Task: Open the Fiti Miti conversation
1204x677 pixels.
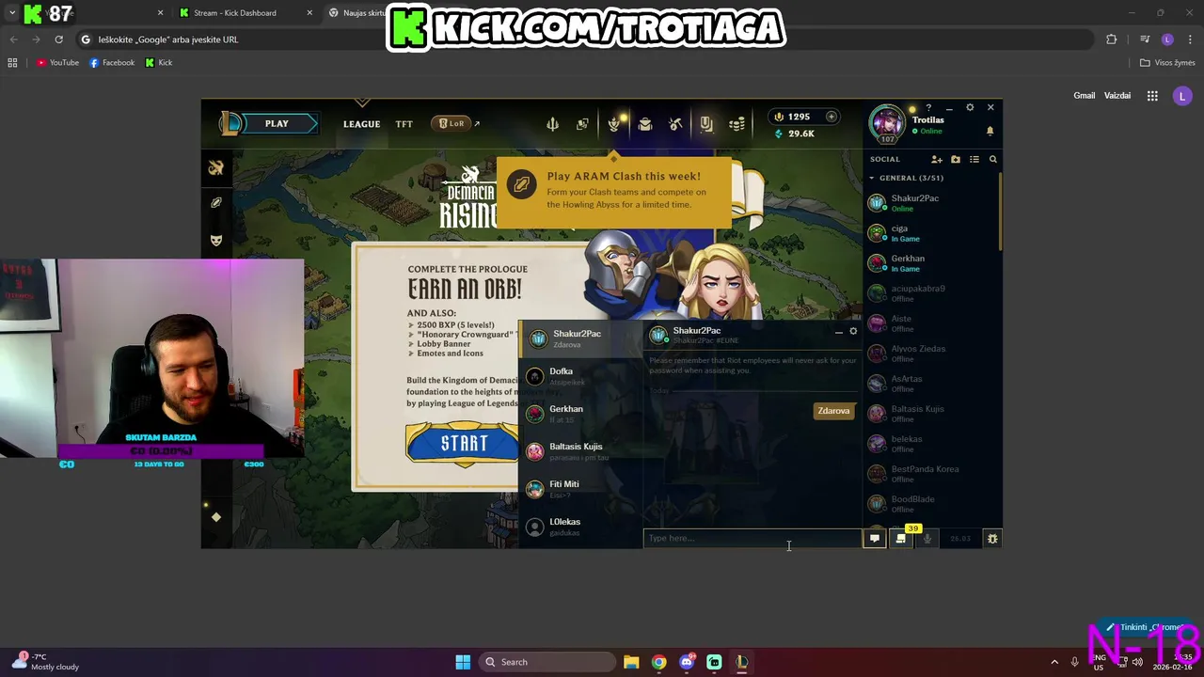Action: [580, 489]
